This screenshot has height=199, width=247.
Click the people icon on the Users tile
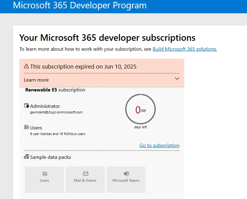[45, 174]
